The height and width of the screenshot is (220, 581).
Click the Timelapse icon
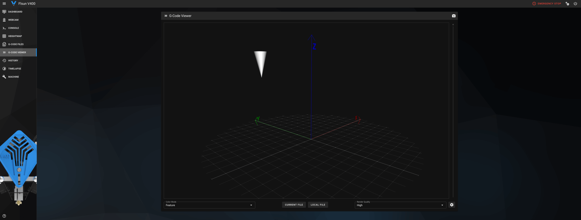(x=4, y=69)
